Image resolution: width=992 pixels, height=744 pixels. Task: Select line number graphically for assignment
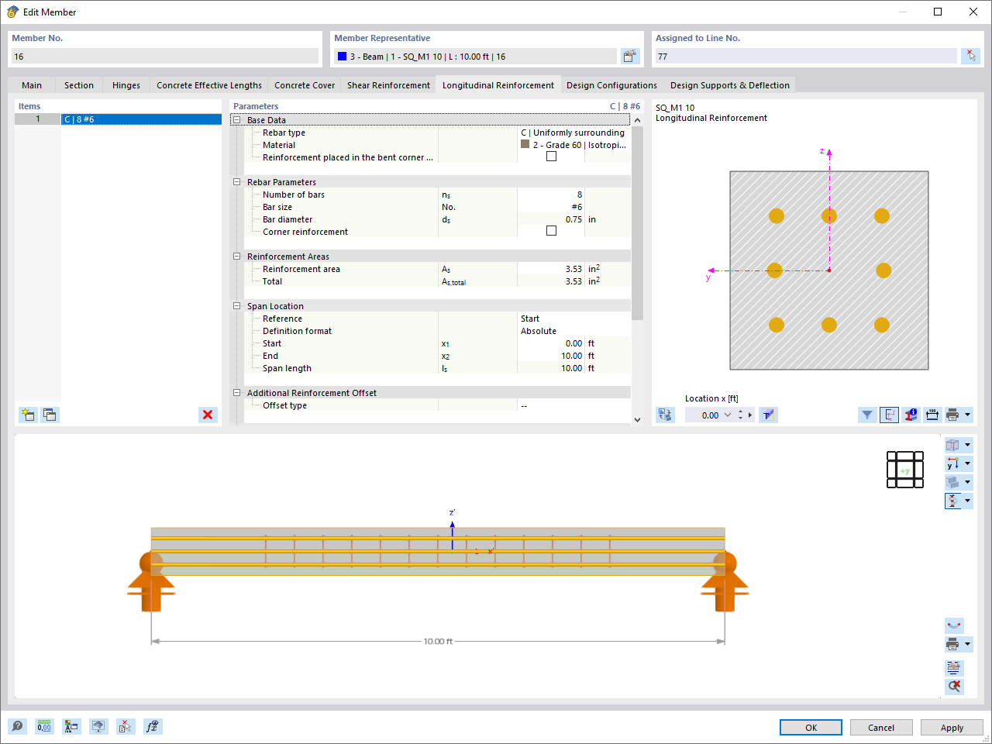(971, 55)
